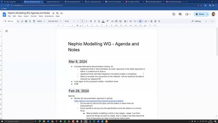Open the Arial font dropdown

click(x=69, y=21)
